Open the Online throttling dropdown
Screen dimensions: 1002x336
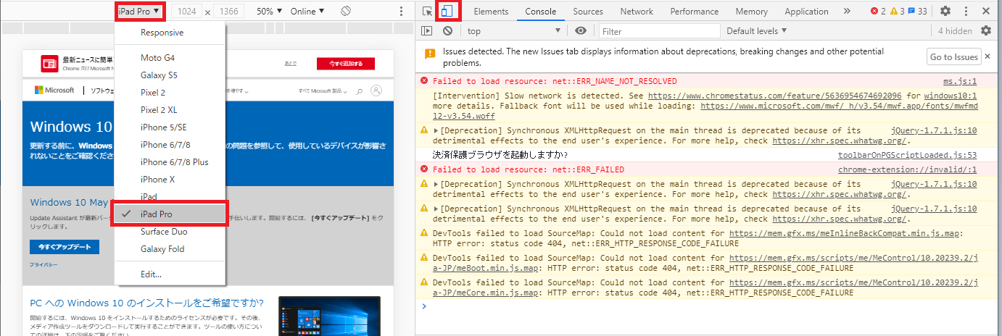pyautogui.click(x=307, y=12)
